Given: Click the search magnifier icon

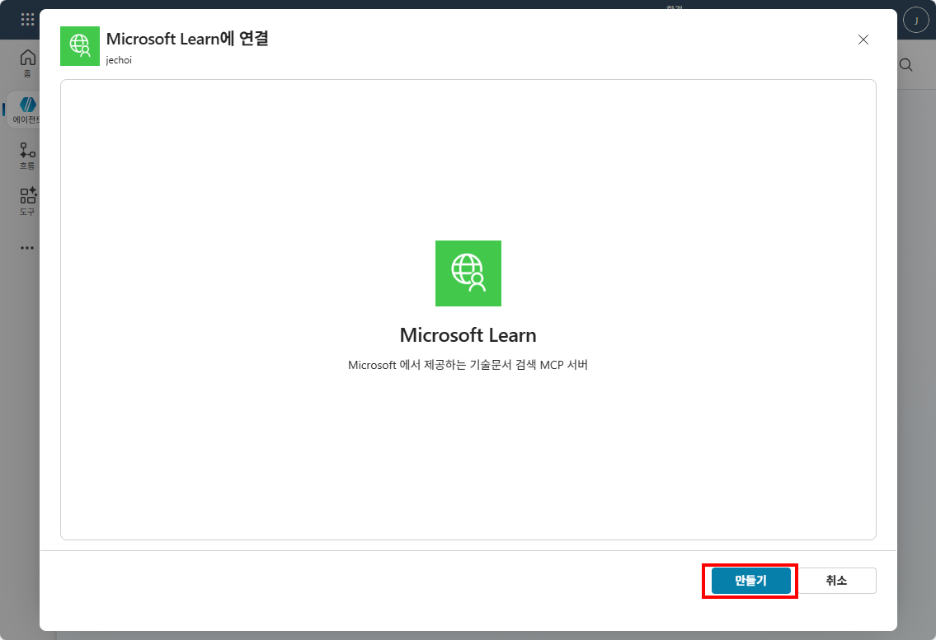Looking at the screenshot, I should tap(905, 65).
